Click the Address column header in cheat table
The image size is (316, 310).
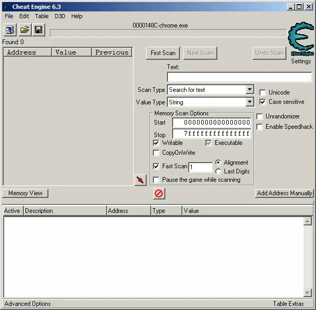[x=129, y=211]
